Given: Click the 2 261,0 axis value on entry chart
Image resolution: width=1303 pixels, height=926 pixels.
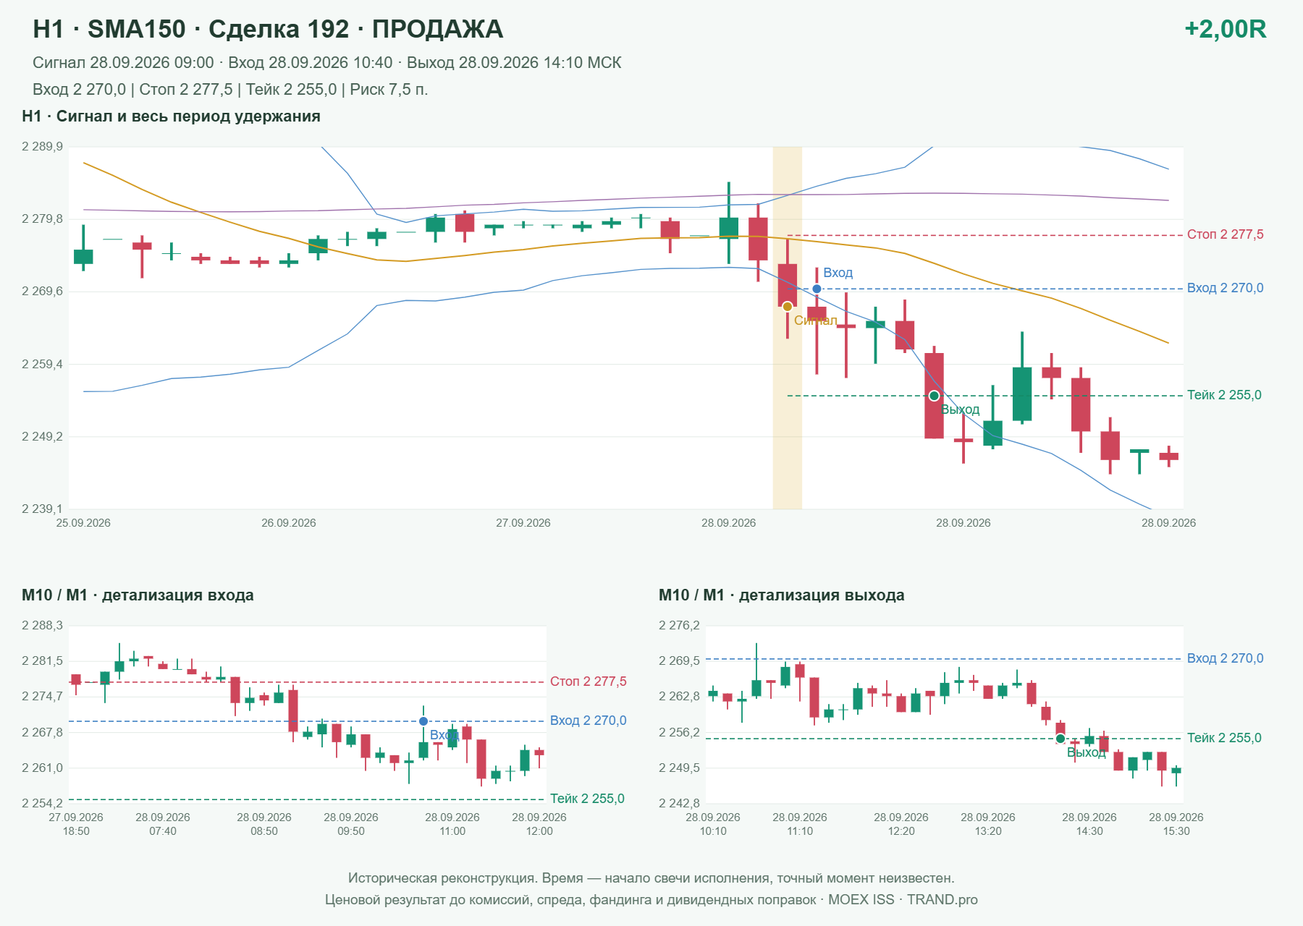Looking at the screenshot, I should point(42,768).
